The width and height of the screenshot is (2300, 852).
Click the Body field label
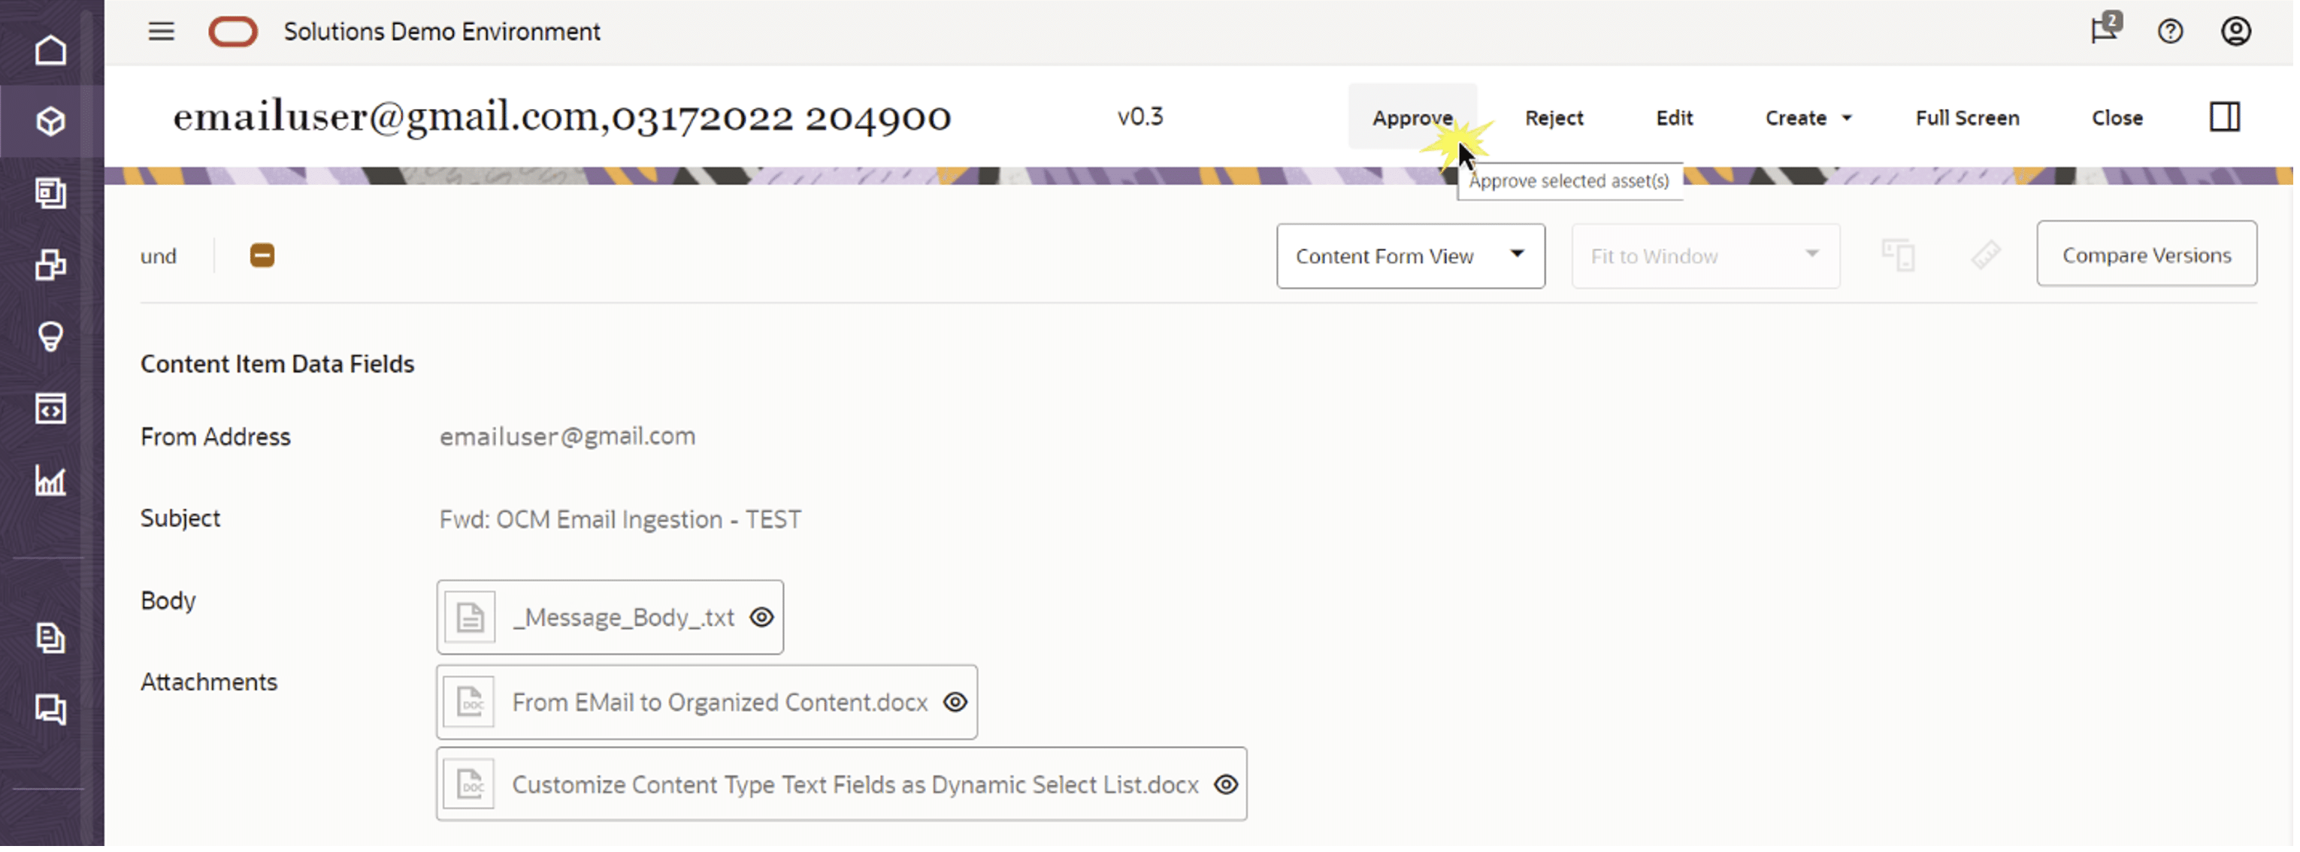click(x=168, y=600)
